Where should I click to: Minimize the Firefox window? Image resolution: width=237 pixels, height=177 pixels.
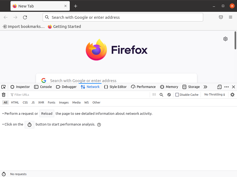point(214,6)
